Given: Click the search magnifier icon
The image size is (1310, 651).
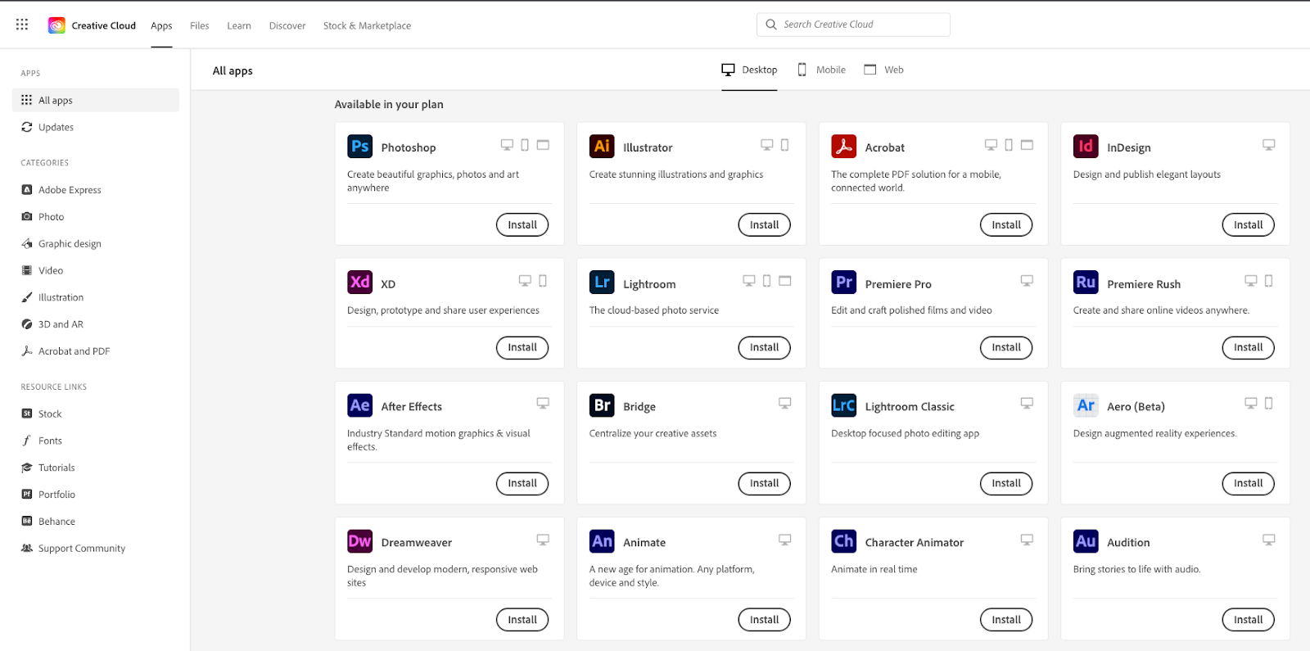Looking at the screenshot, I should click(x=770, y=25).
